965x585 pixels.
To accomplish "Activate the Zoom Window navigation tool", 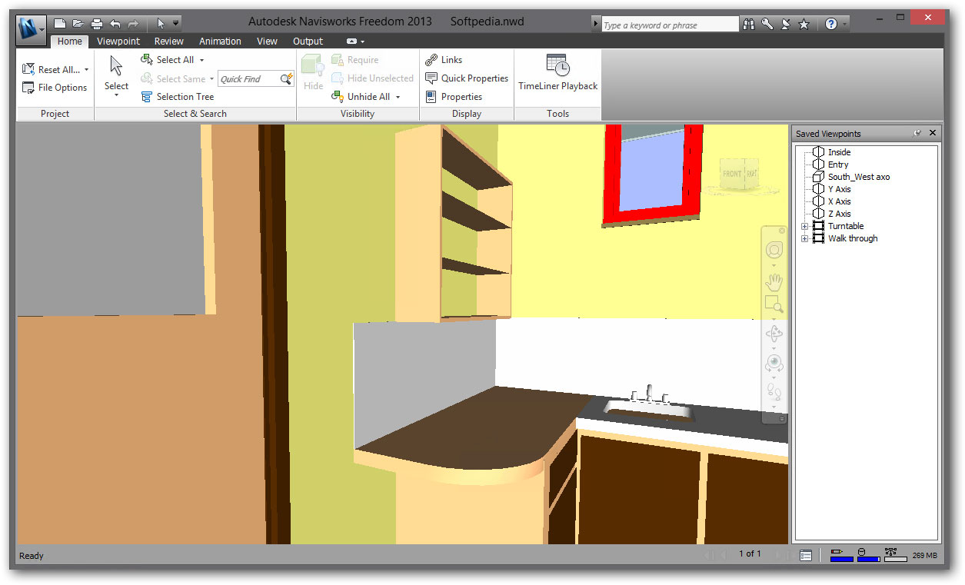I will (774, 305).
